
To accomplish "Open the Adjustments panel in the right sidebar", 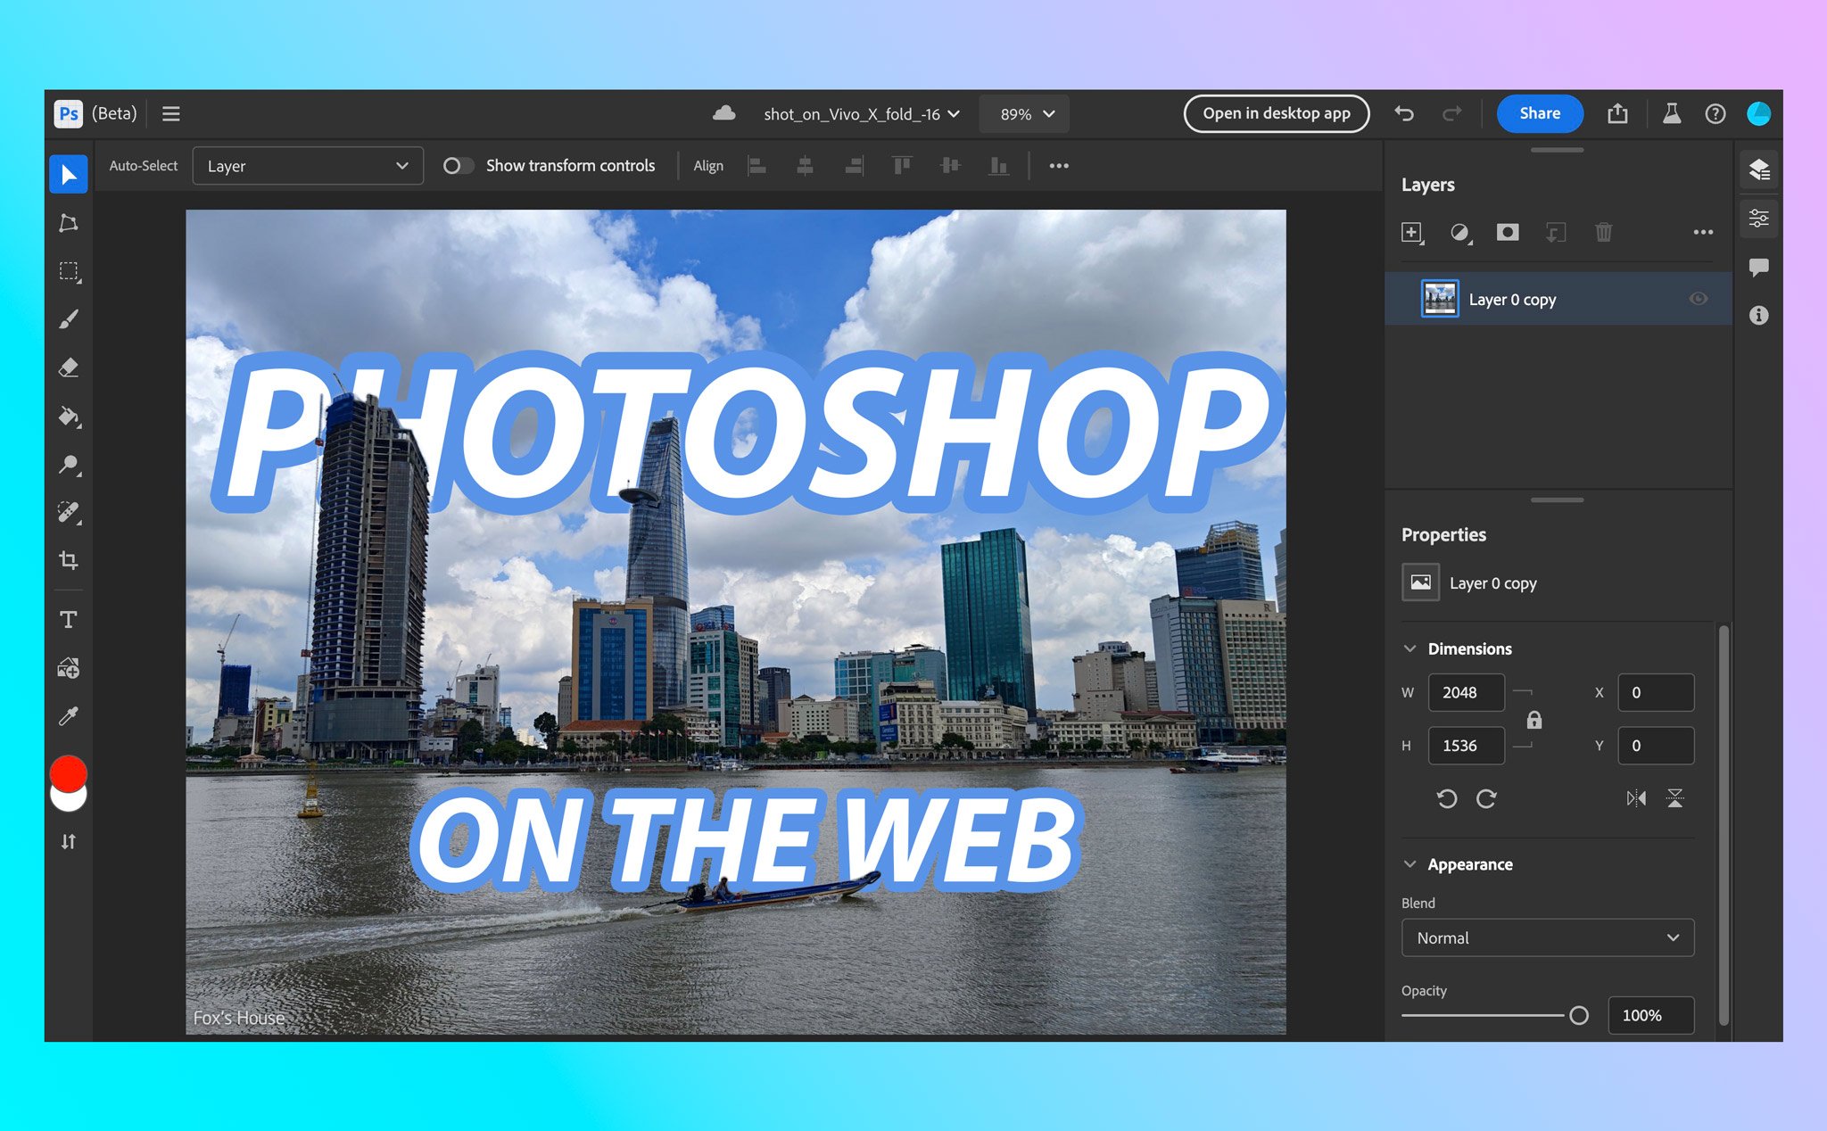I will point(1758,218).
